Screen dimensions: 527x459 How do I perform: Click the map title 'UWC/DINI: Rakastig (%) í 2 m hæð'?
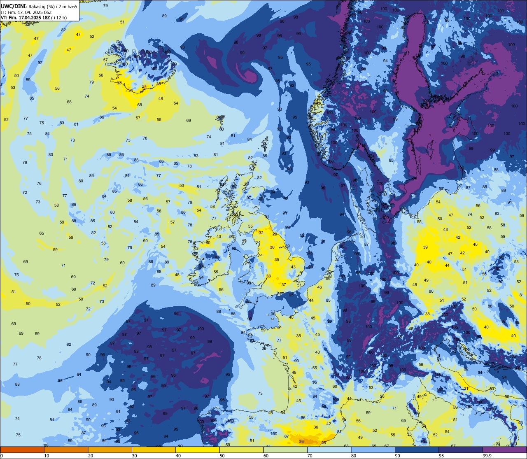(x=39, y=6)
